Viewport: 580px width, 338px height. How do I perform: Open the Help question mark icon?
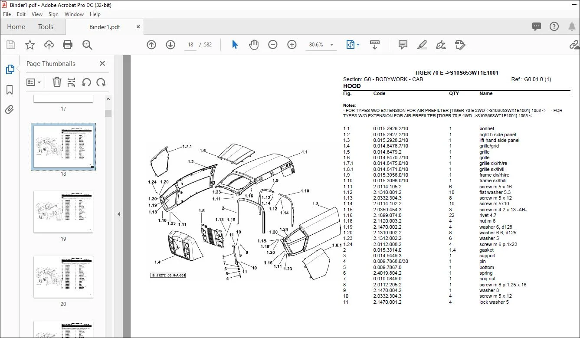[554, 26]
